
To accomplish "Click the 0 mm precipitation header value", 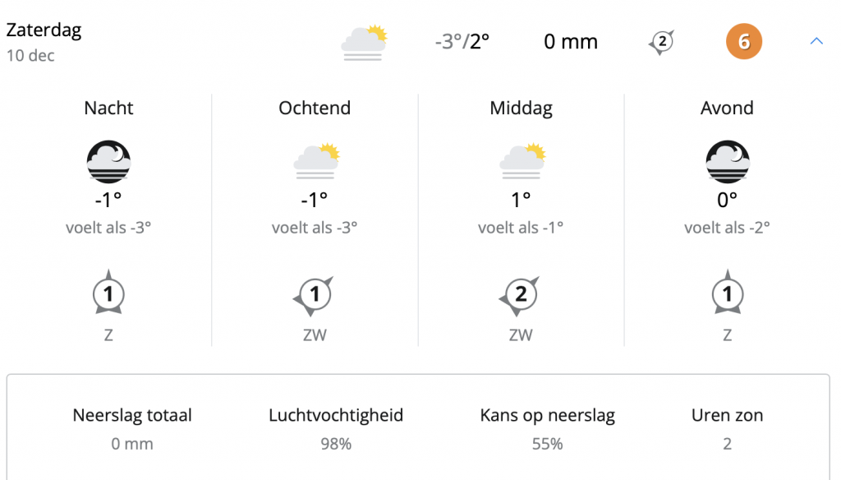I will 571,41.
